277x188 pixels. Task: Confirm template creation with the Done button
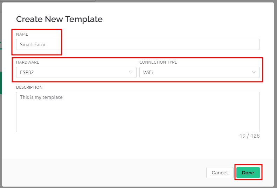tap(248, 173)
